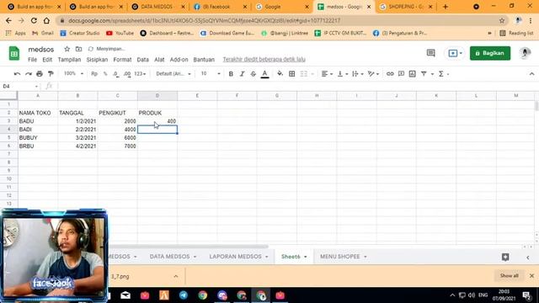
Task: Click the Redo icon in toolbar
Action: click(28, 74)
